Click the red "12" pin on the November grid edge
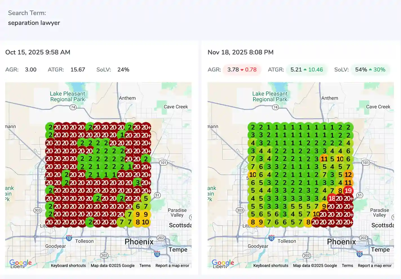 coord(348,175)
